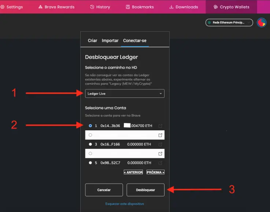Go to the Bookmarks page
The width and height of the screenshot is (270, 212).
click(x=140, y=7)
